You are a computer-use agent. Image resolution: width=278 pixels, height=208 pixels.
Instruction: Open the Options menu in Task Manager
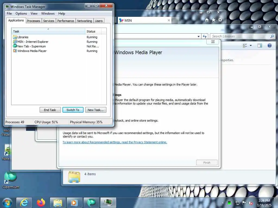pos(21,14)
